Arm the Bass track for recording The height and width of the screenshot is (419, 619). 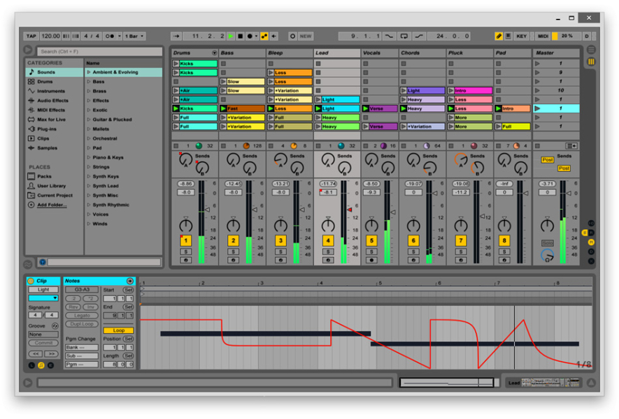tap(233, 260)
